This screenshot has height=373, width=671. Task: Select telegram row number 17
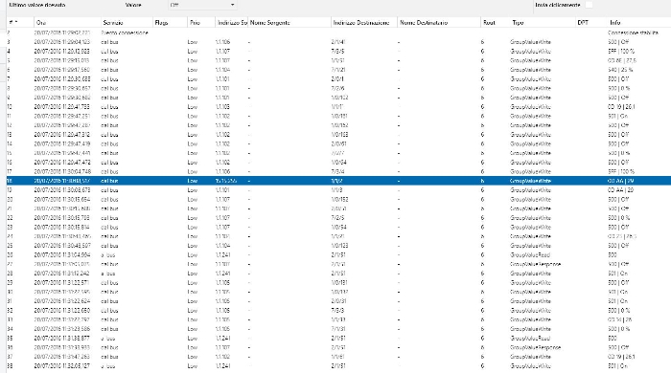[338, 171]
